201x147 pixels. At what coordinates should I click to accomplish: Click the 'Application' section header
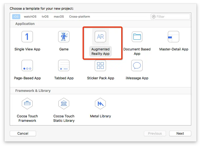[25, 24]
